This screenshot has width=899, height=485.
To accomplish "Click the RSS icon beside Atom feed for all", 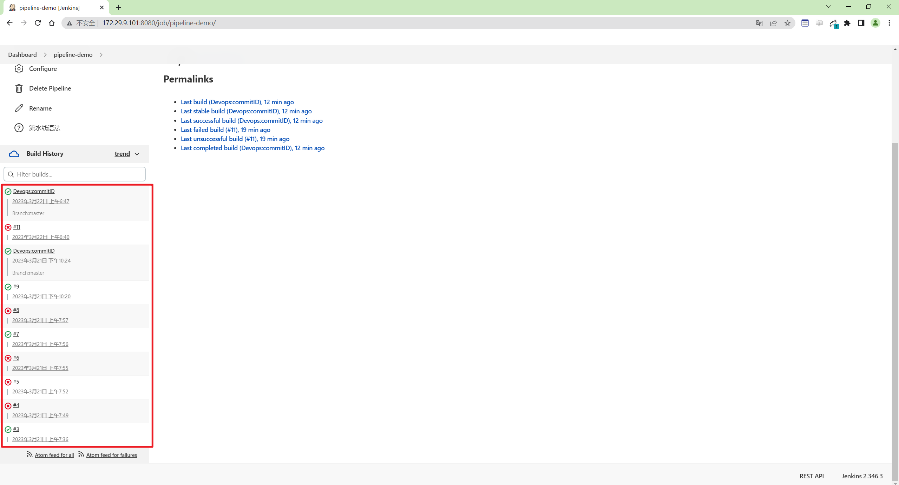I will coord(29,454).
